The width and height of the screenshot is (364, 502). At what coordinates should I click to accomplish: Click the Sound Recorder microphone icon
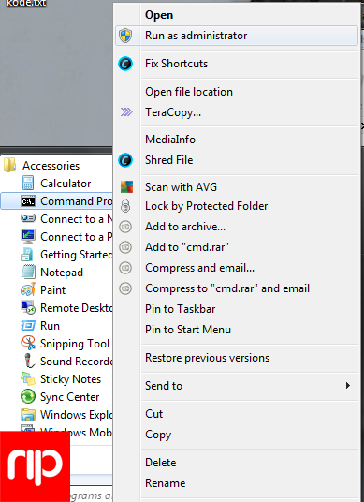point(29,361)
